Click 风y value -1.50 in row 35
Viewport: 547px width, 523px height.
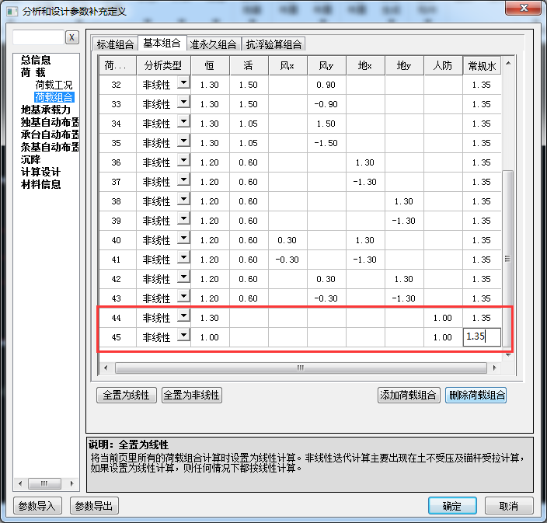[326, 143]
